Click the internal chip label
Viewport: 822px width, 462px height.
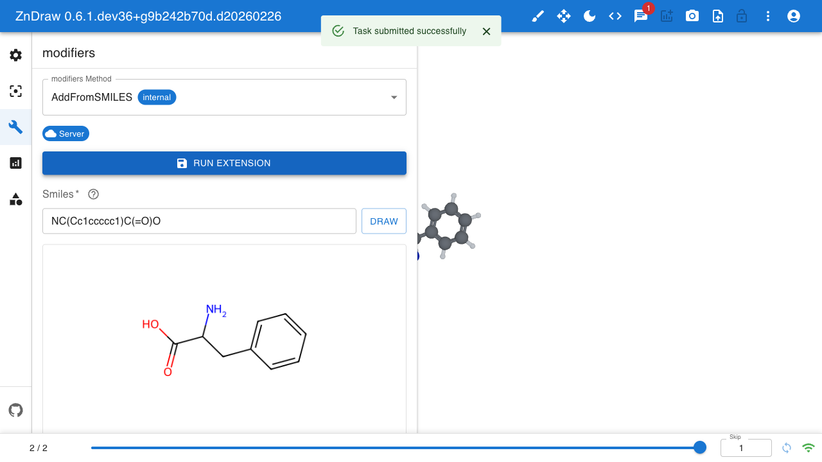click(x=157, y=98)
